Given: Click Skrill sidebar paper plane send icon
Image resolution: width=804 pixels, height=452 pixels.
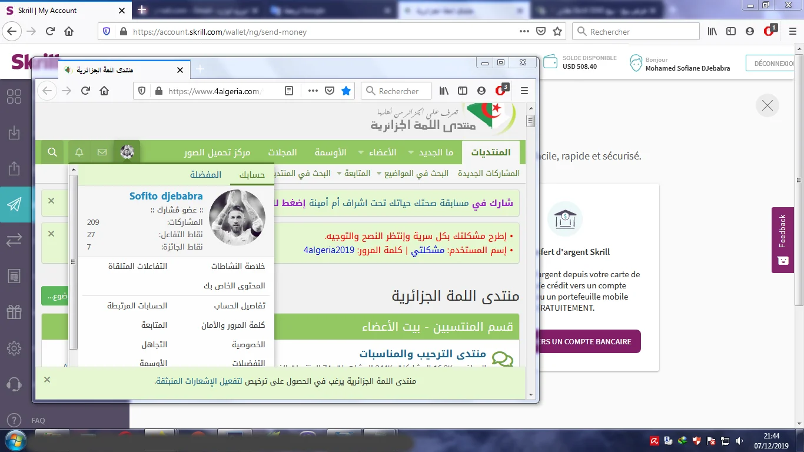Looking at the screenshot, I should click(x=14, y=204).
